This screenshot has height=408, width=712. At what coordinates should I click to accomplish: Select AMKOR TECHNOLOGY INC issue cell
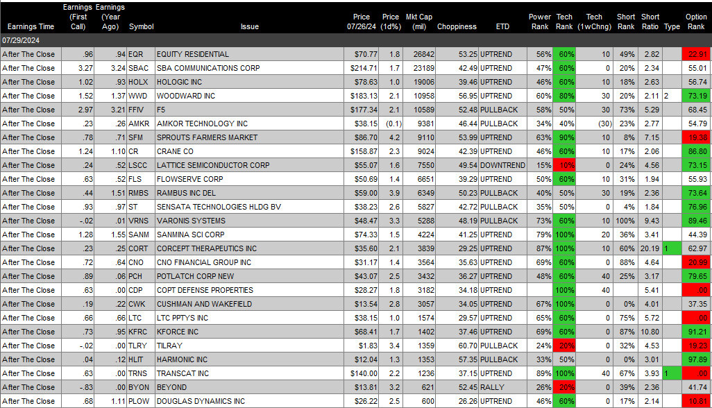249,124
